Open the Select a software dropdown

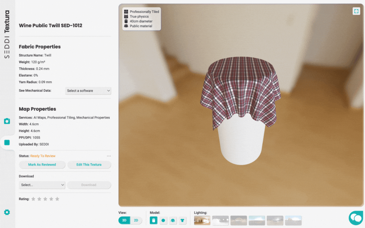88,90
